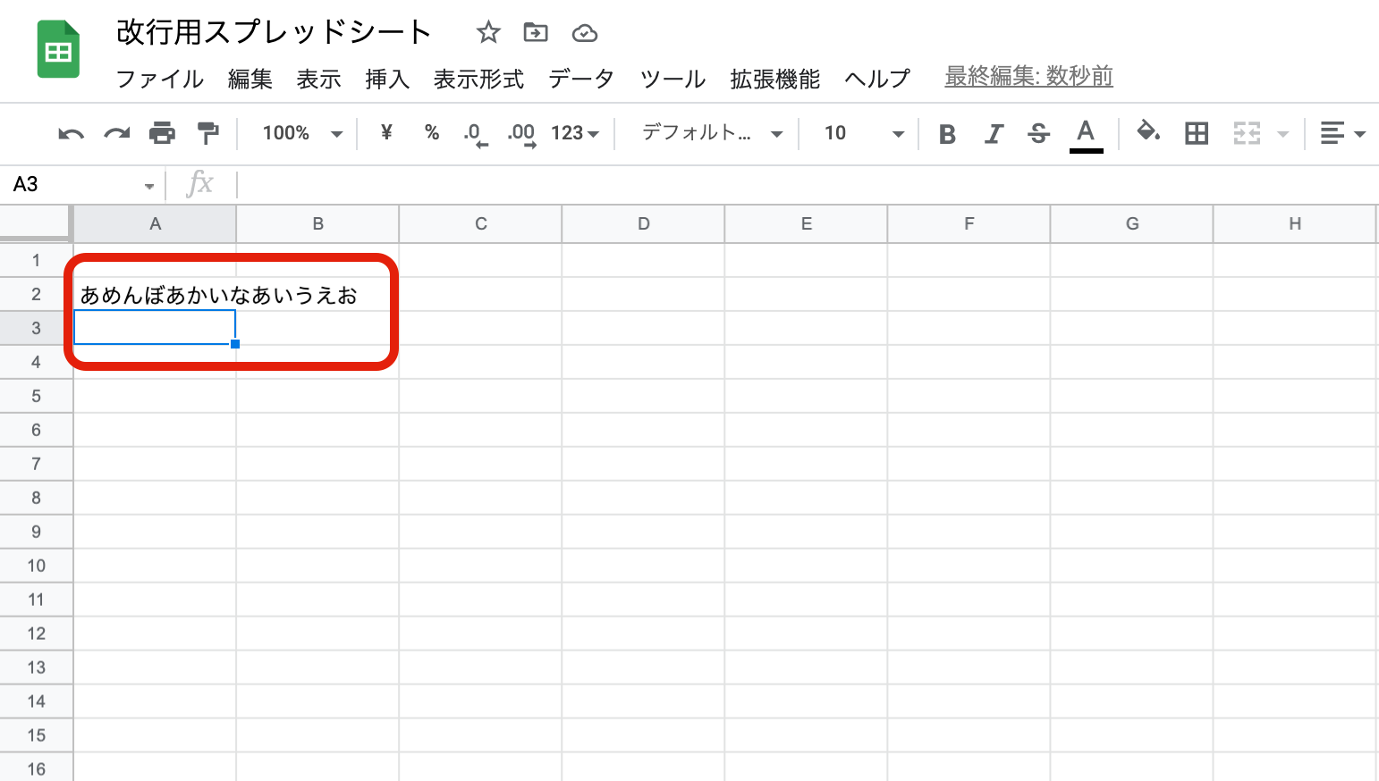Click the select-all corner box
Viewport: 1379px width, 781px height.
pos(36,223)
